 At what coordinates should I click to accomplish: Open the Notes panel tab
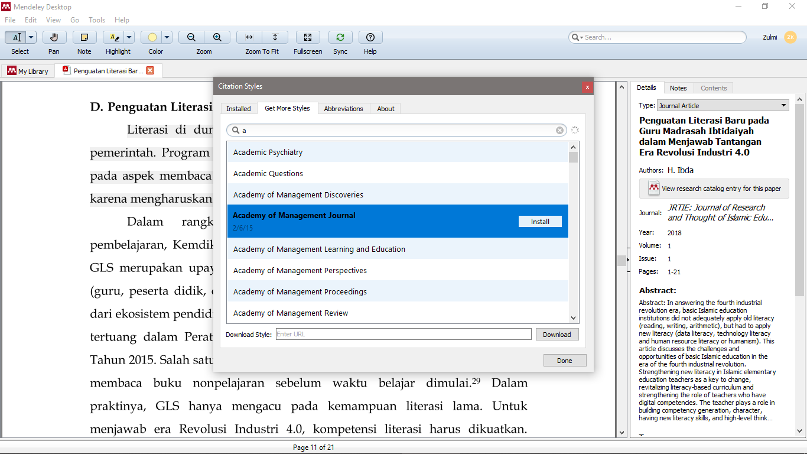tap(678, 87)
